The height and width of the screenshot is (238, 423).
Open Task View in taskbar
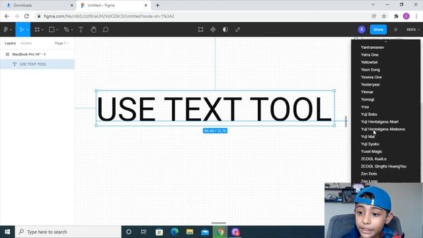(x=143, y=232)
